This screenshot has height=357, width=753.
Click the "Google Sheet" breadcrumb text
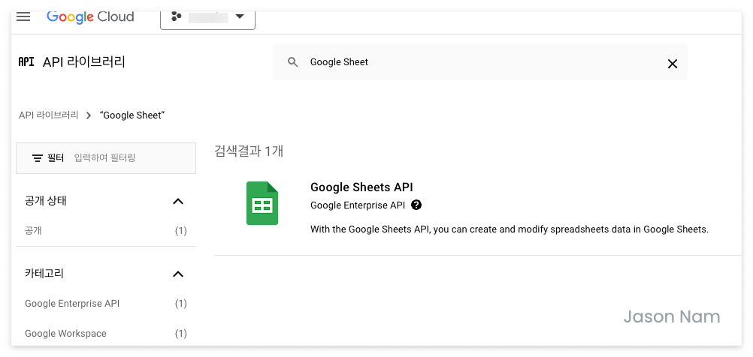pyautogui.click(x=132, y=115)
